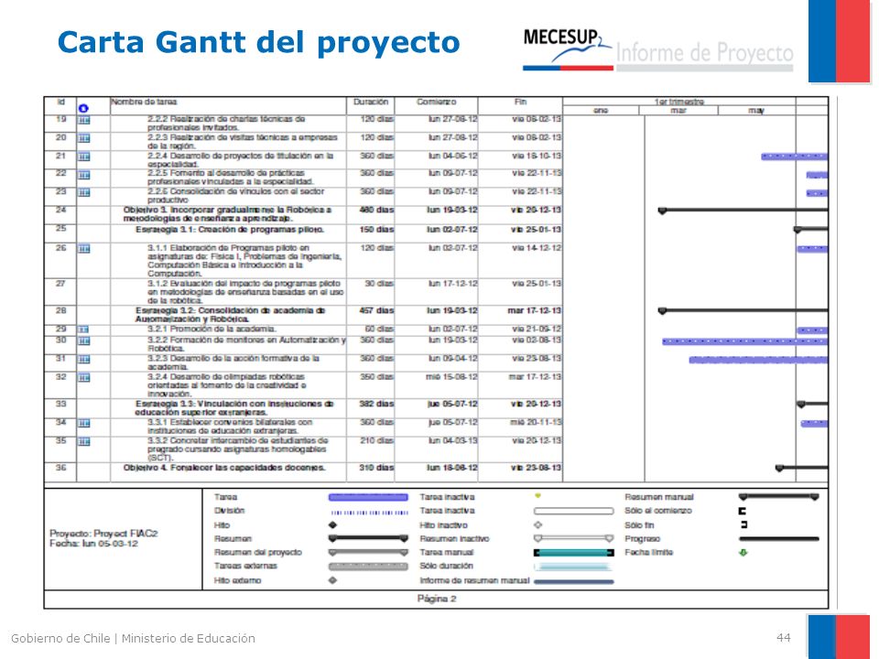The image size is (879, 659).
Task: Click the 'ene' month header in timeline
Action: click(x=601, y=111)
